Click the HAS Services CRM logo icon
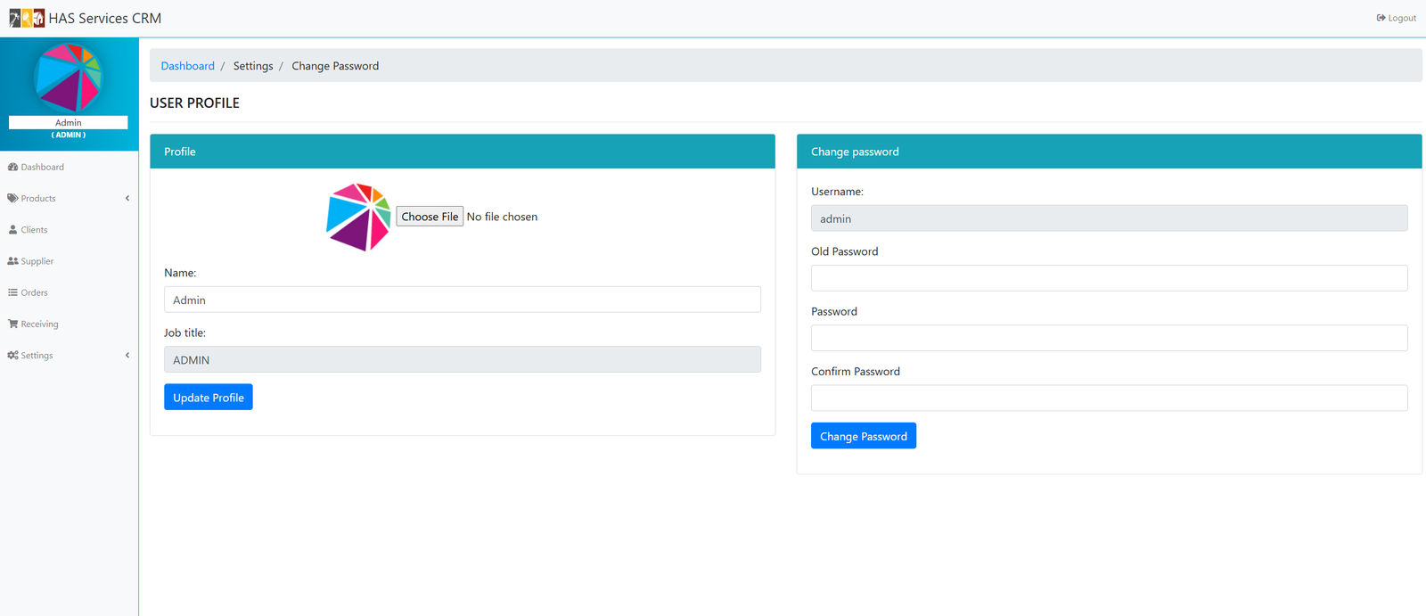The width and height of the screenshot is (1426, 616). (27, 18)
